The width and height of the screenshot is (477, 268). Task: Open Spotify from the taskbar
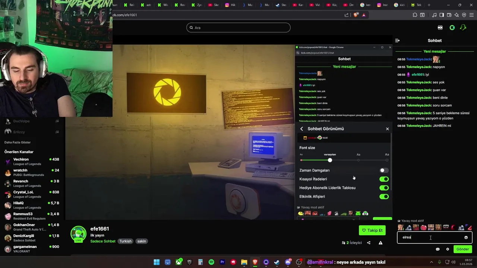pyautogui.click(x=211, y=262)
